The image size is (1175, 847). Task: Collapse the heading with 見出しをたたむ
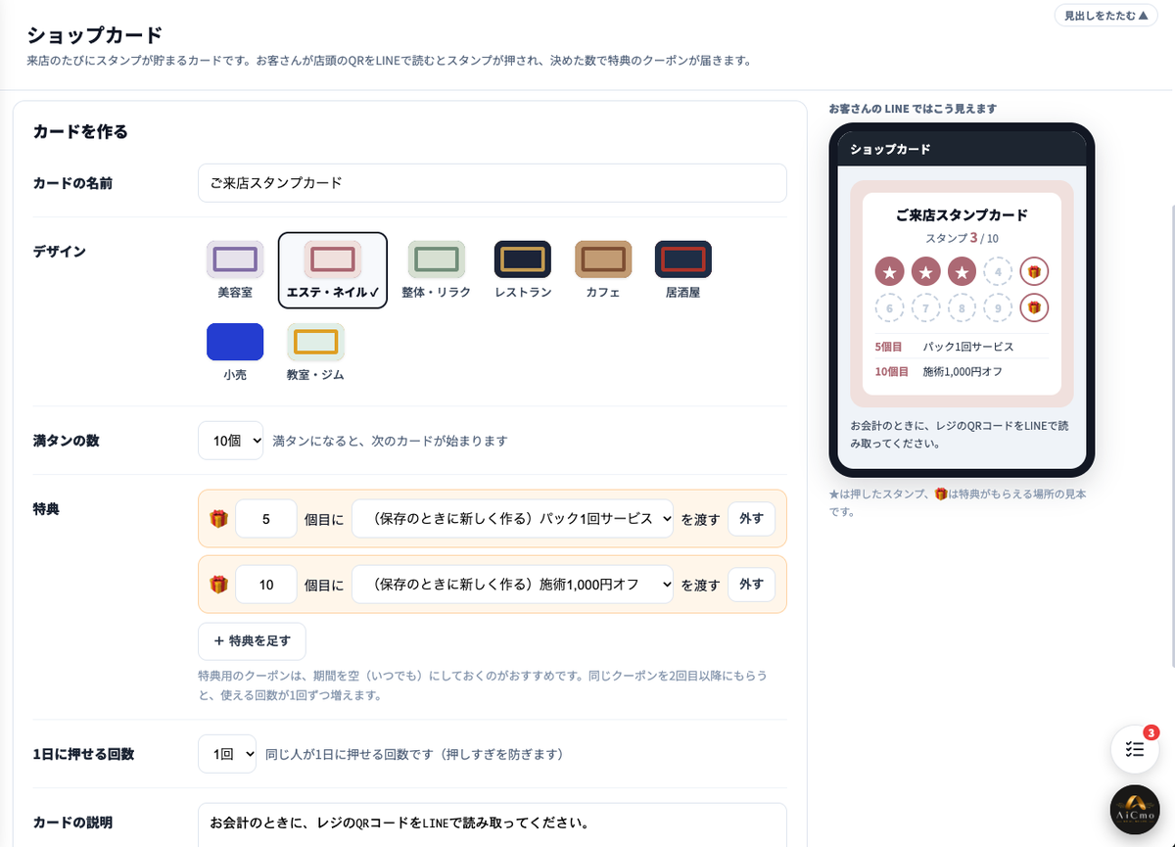point(1105,16)
